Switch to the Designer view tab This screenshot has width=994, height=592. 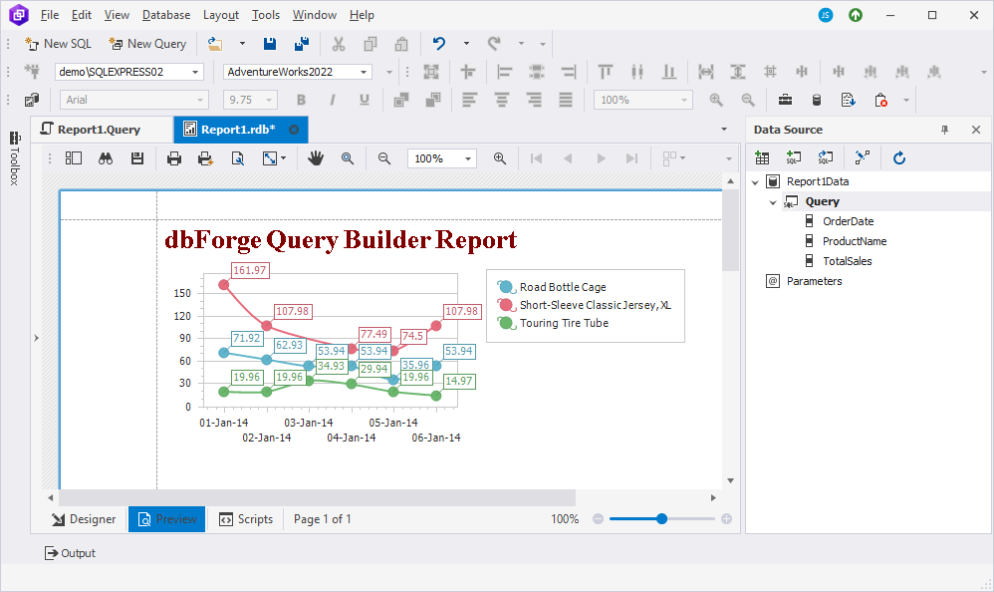(x=84, y=519)
